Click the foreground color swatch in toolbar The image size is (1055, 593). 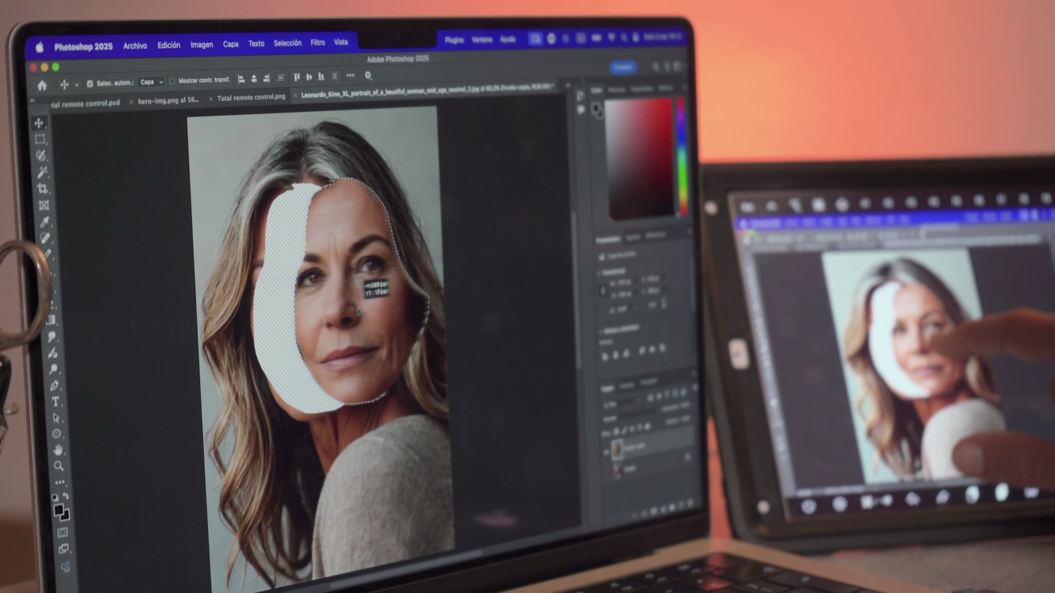(59, 511)
